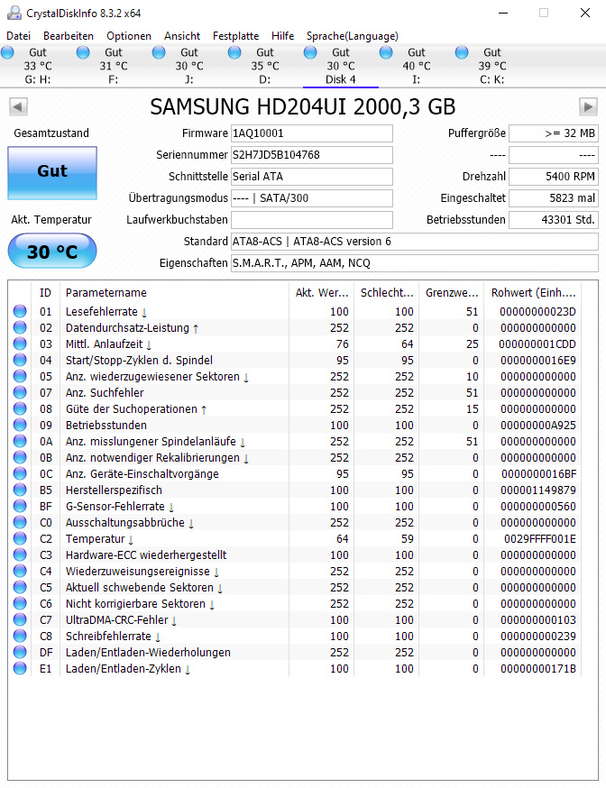Click the Standard field ATA8-ACS version 6
Viewport: 606px width, 788px height.
[415, 242]
